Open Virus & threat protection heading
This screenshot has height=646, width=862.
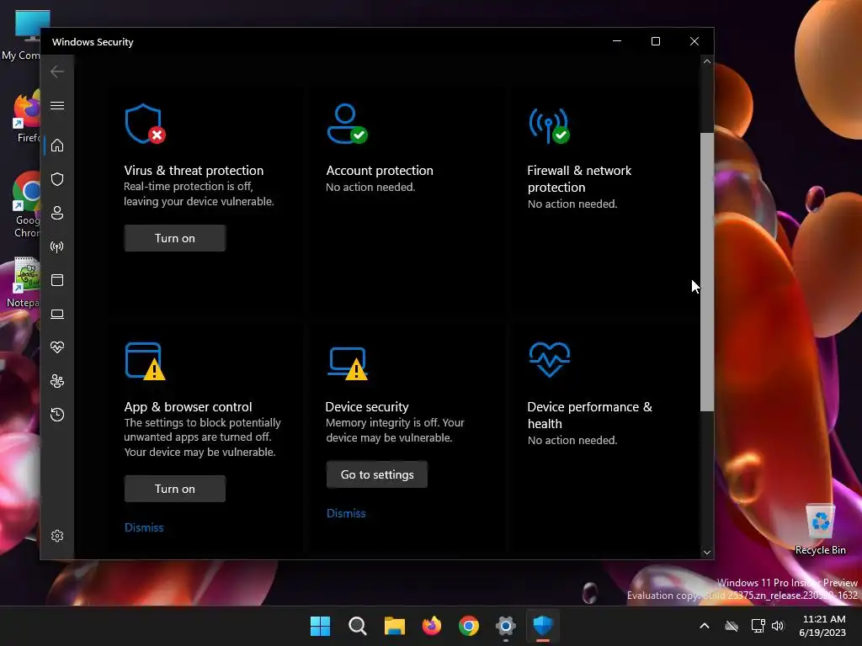pyautogui.click(x=194, y=170)
